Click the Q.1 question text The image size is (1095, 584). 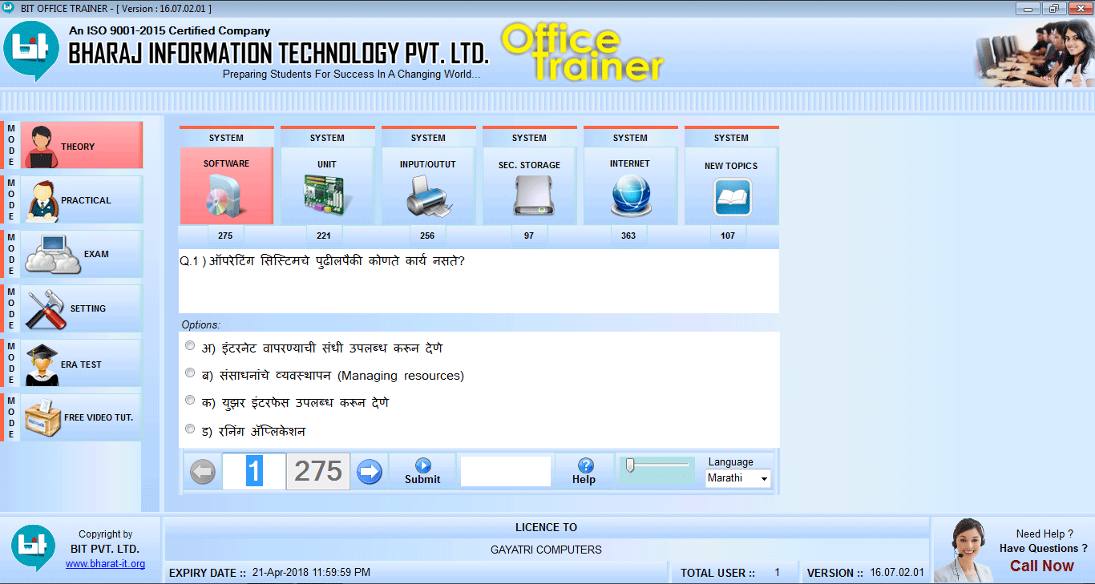(x=322, y=261)
